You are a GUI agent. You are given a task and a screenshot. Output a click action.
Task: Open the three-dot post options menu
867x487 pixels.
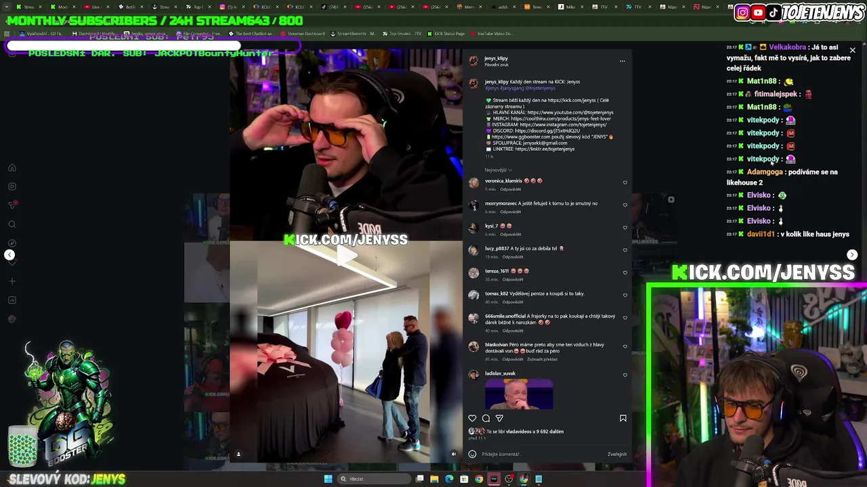click(622, 61)
